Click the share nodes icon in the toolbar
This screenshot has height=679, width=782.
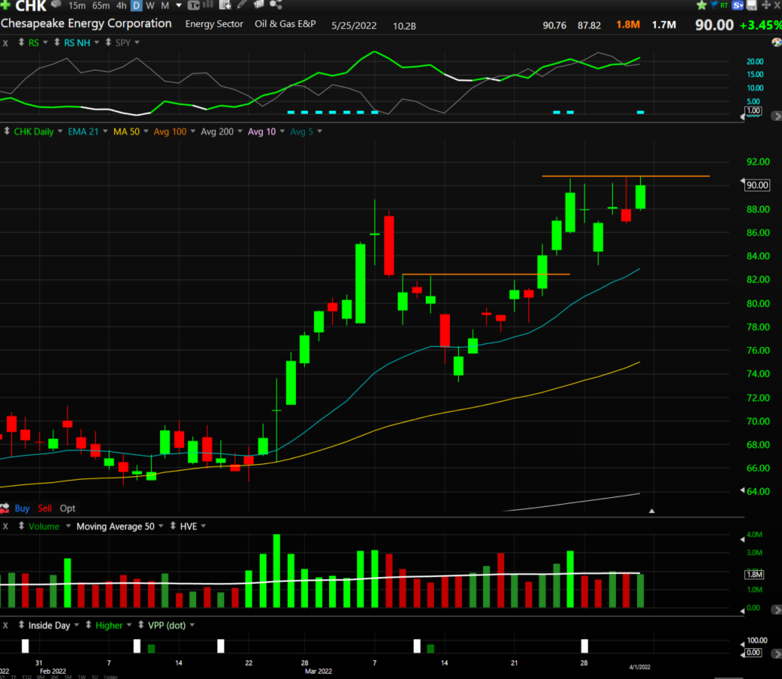[276, 5]
